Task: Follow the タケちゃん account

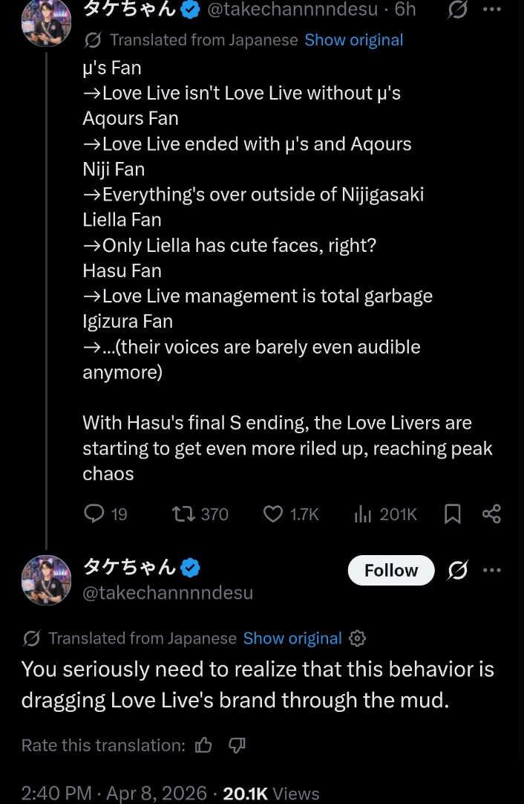Action: [391, 570]
